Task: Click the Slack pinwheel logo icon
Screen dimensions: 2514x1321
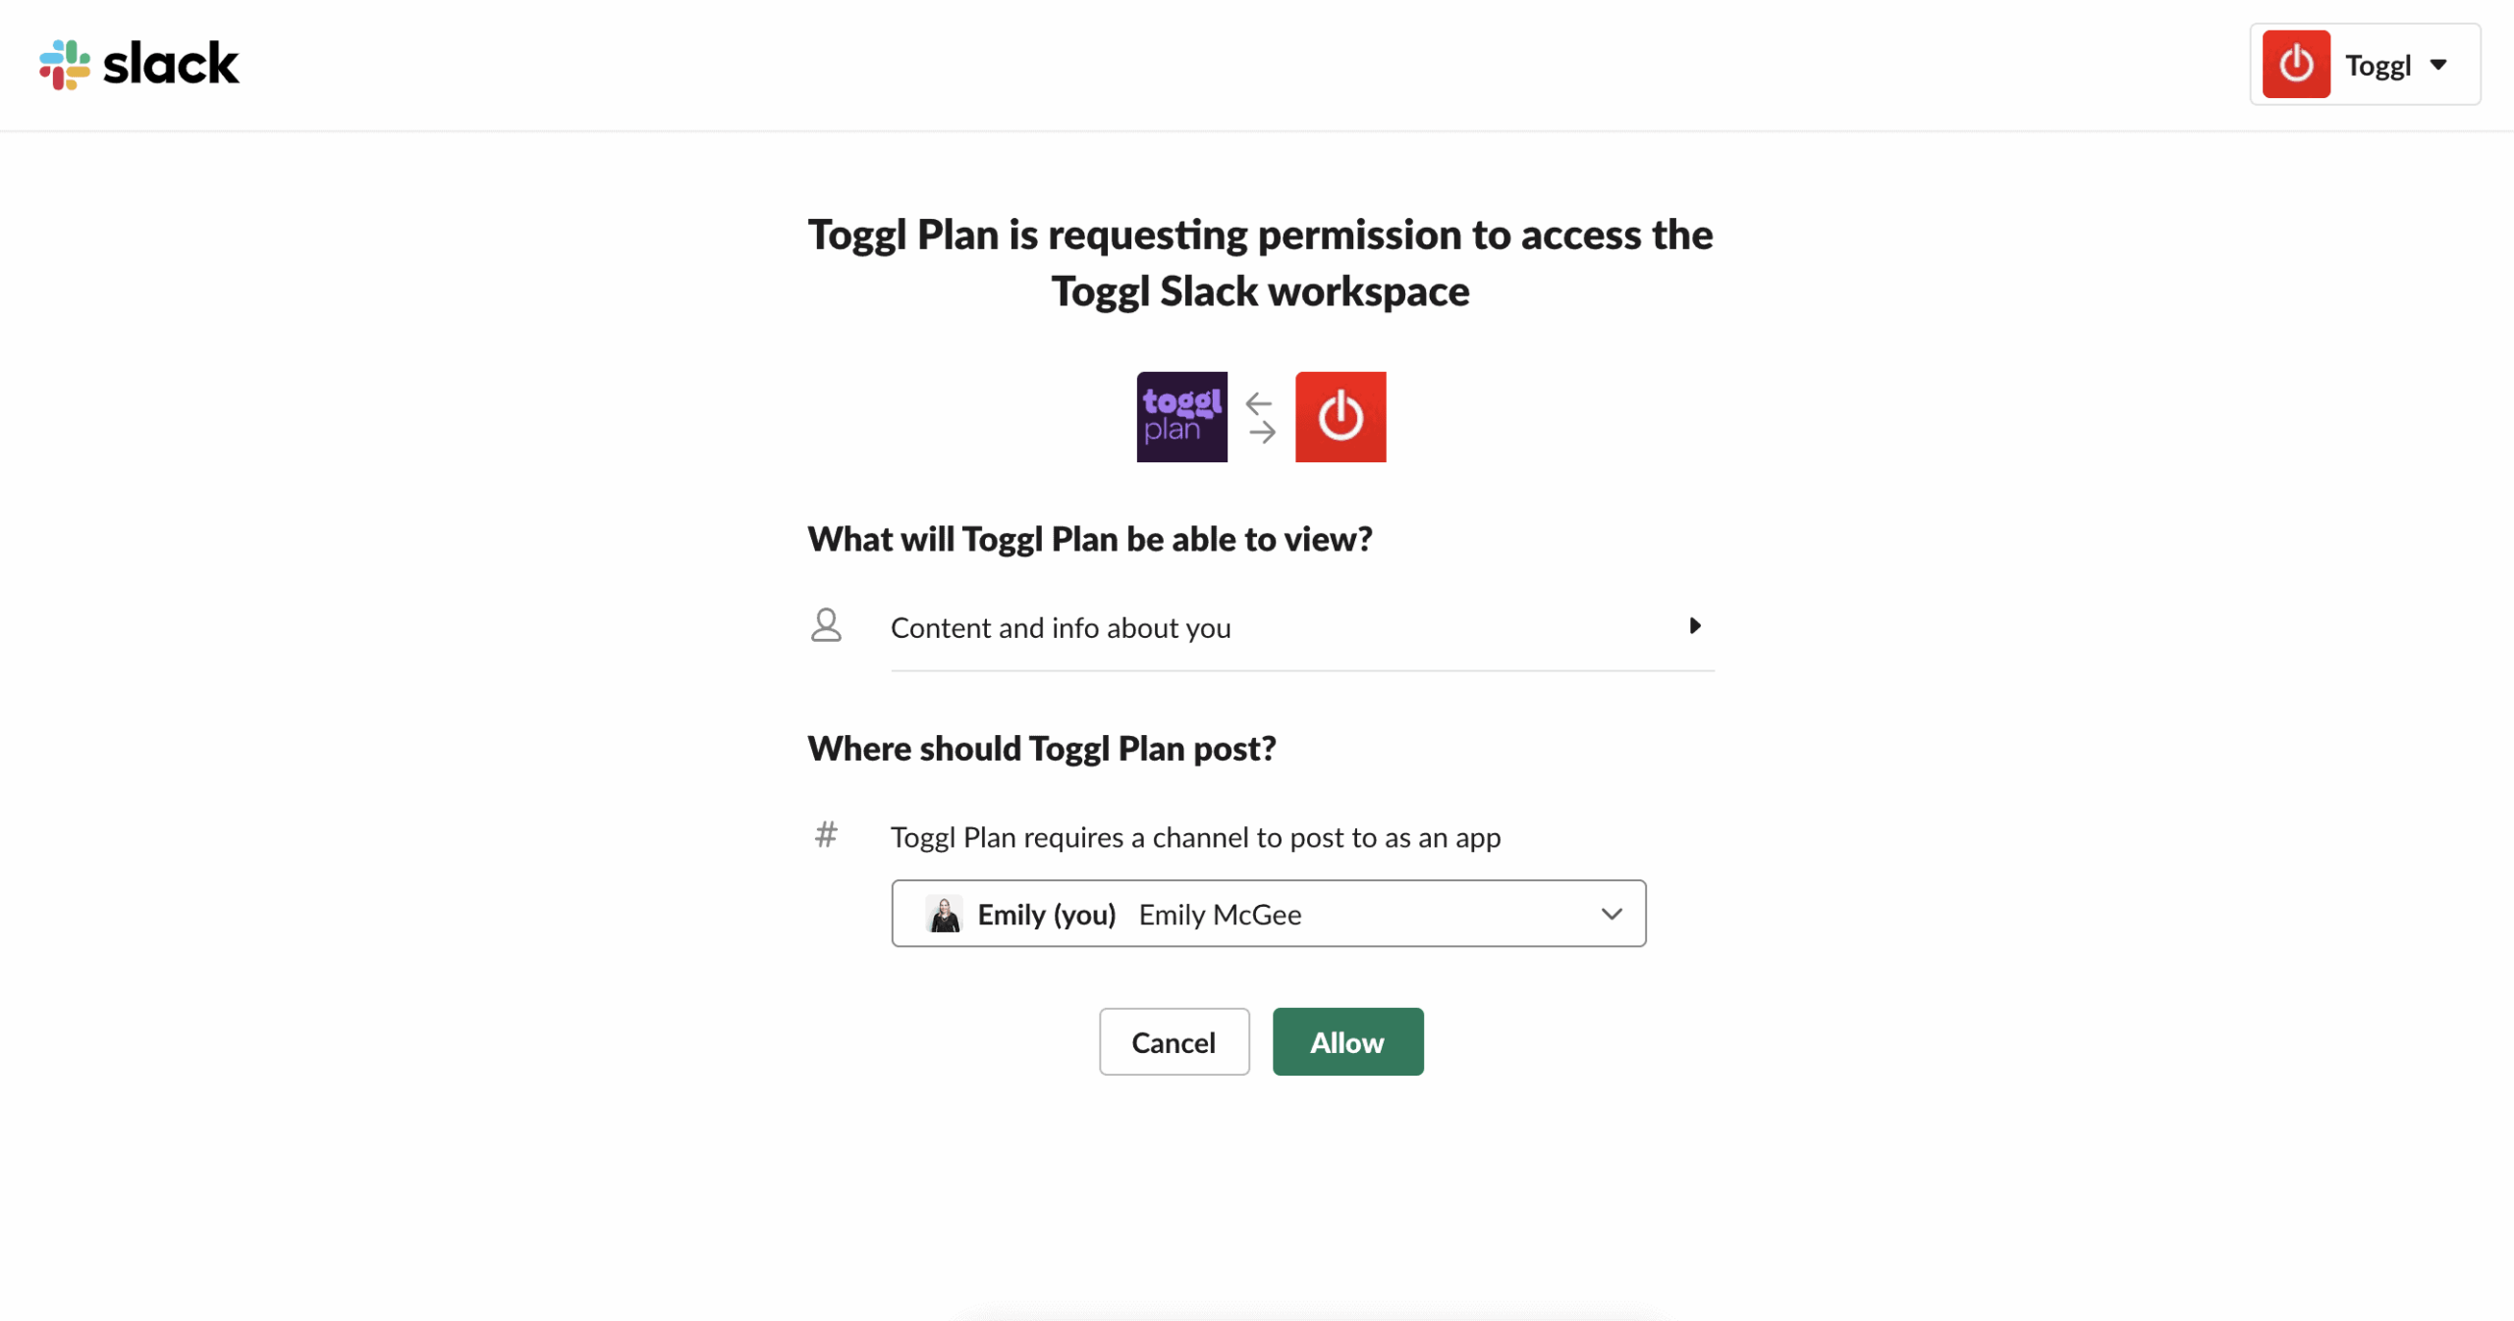Action: pyautogui.click(x=65, y=65)
